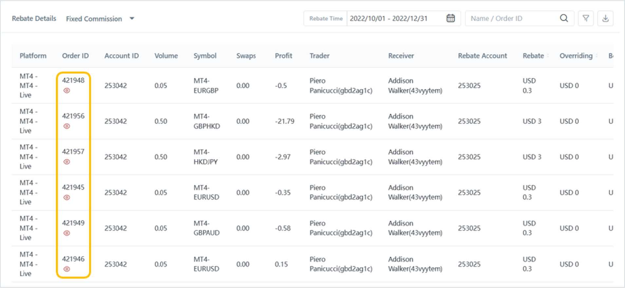Image resolution: width=625 pixels, height=288 pixels.
Task: View details for order 421948 eye icon
Action: (x=67, y=91)
